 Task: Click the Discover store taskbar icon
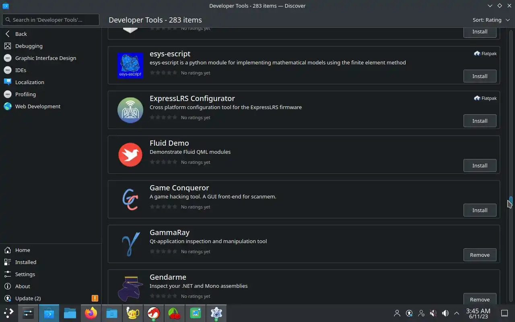click(x=49, y=313)
